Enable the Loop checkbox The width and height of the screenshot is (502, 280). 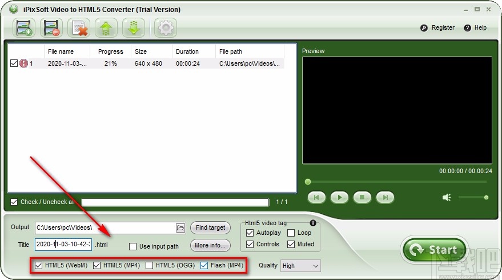(x=291, y=233)
